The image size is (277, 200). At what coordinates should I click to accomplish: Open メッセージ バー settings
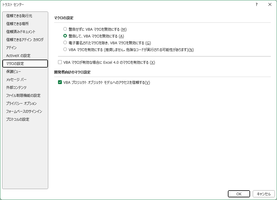(x=16, y=79)
